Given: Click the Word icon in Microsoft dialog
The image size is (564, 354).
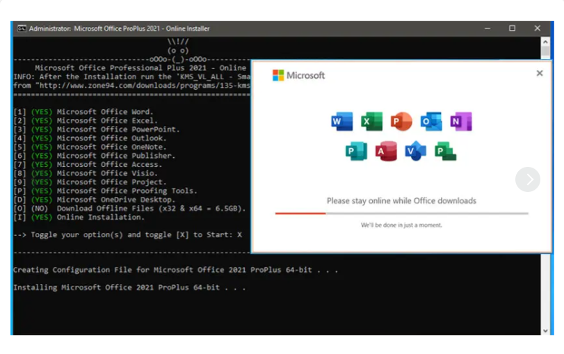Looking at the screenshot, I should 341,121.
